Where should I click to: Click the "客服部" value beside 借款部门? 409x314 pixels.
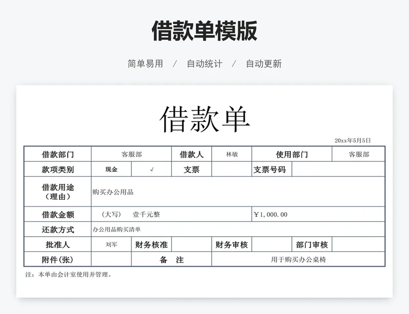[131, 154]
